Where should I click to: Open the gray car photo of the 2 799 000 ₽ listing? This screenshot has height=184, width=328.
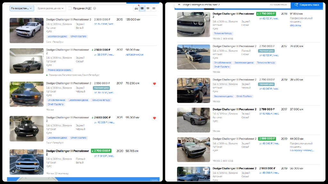(193, 120)
